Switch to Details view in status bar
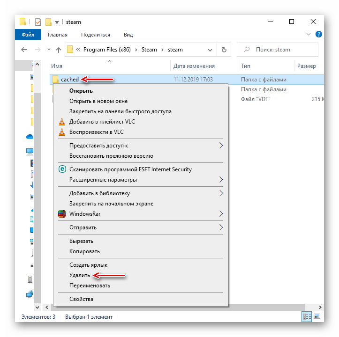The height and width of the screenshot is (337, 339). 307,317
